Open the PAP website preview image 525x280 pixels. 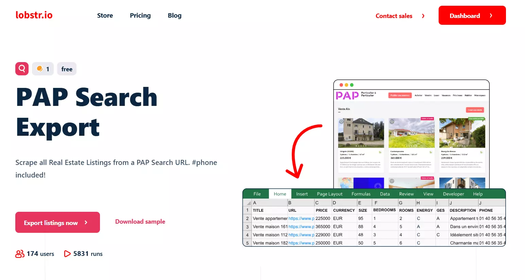click(x=411, y=134)
